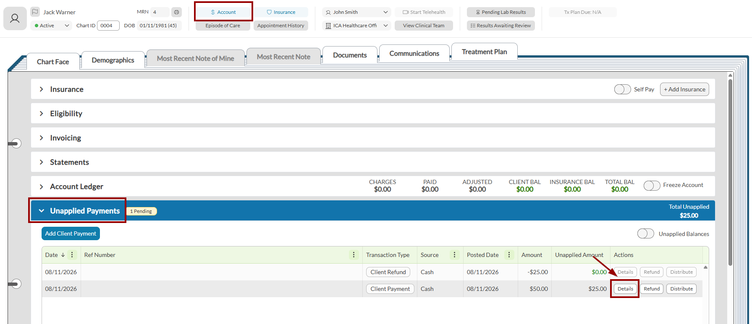Open the Active status dropdown

point(52,26)
